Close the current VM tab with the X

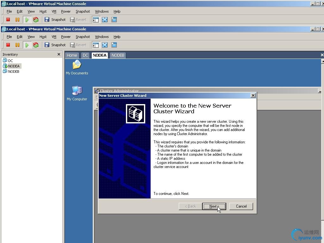[x=322, y=55]
